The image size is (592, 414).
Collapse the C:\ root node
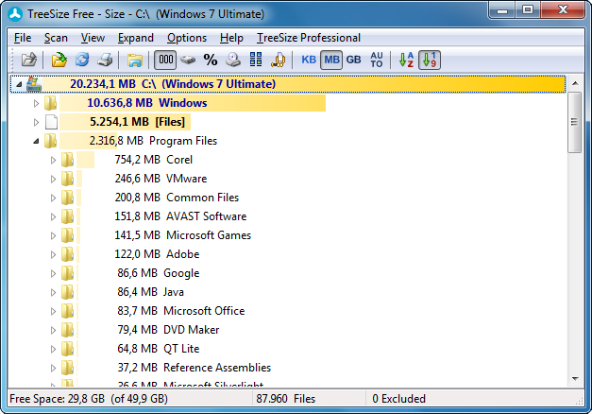point(19,84)
